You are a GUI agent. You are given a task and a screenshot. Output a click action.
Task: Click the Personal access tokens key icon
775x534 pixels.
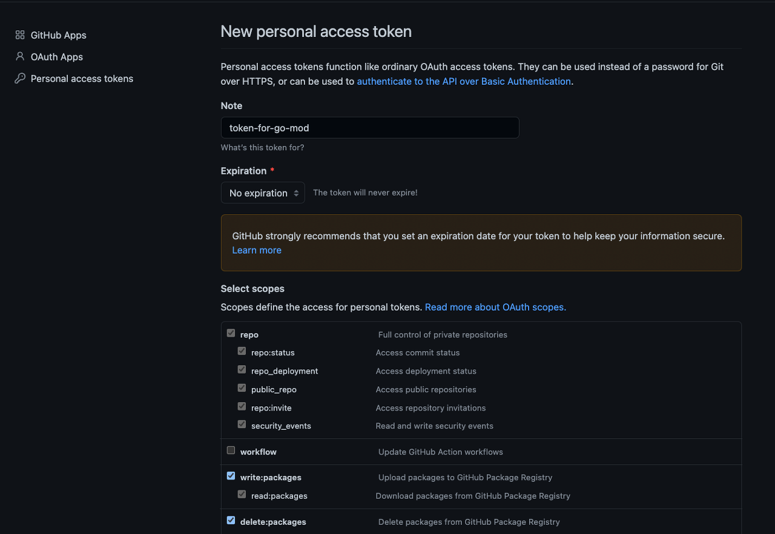pos(20,78)
